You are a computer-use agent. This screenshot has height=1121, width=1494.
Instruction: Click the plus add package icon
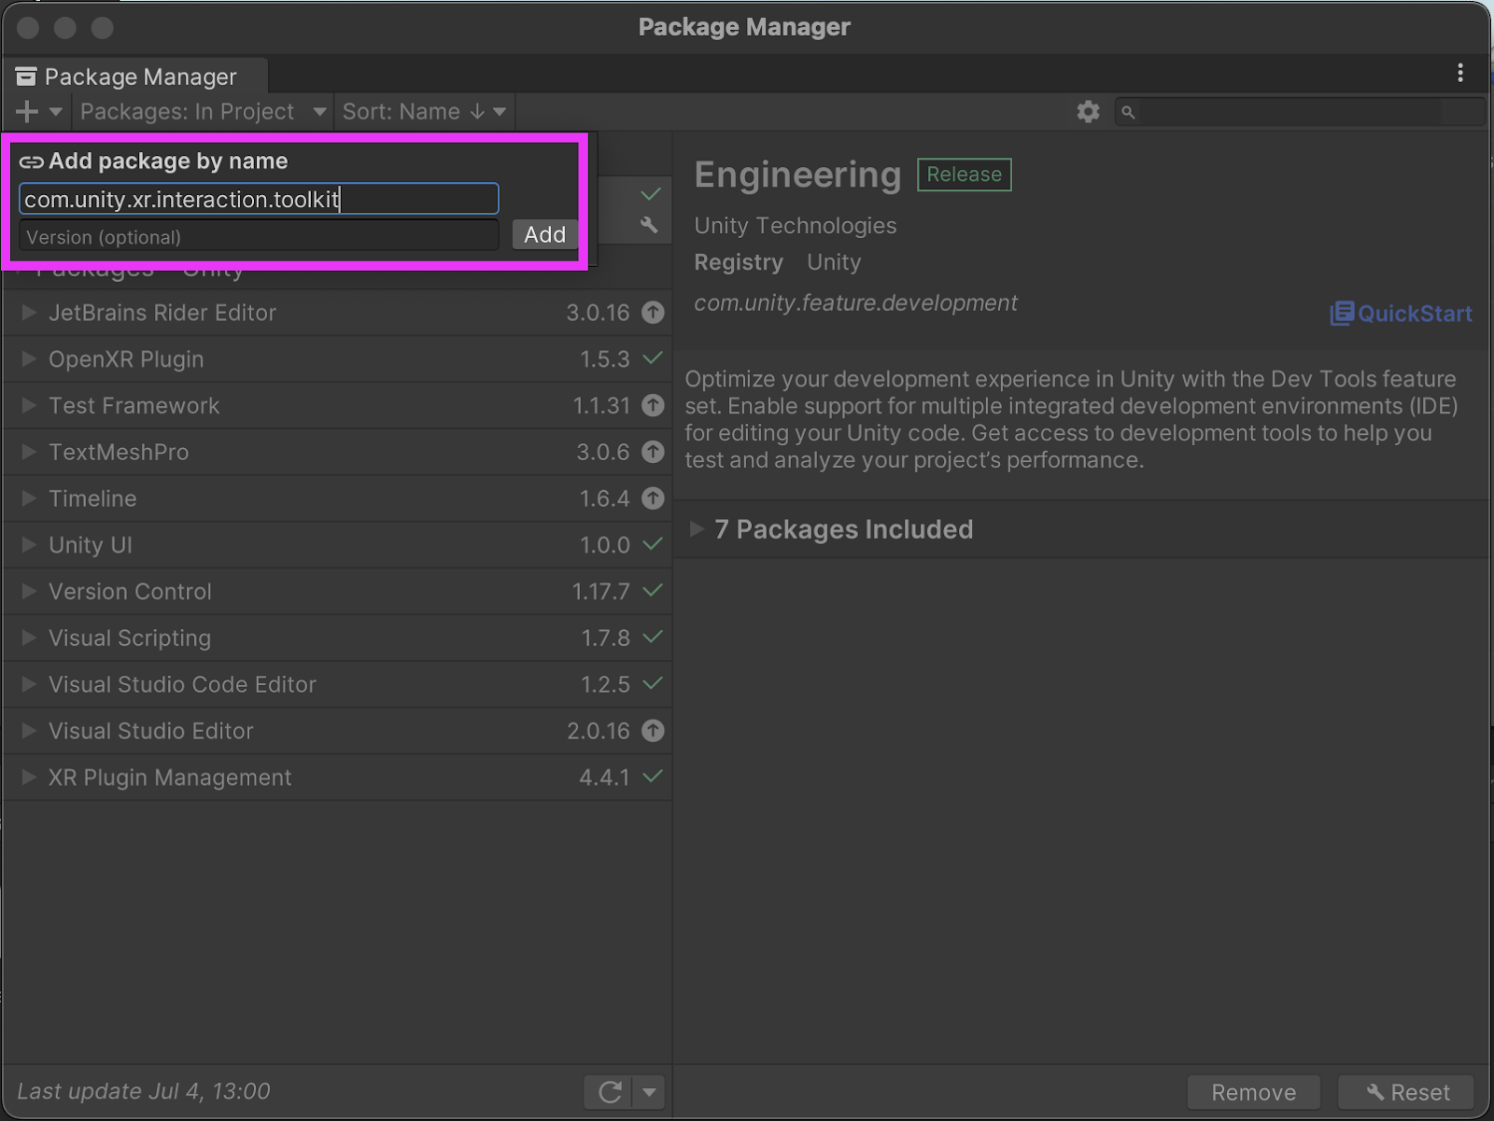(27, 112)
